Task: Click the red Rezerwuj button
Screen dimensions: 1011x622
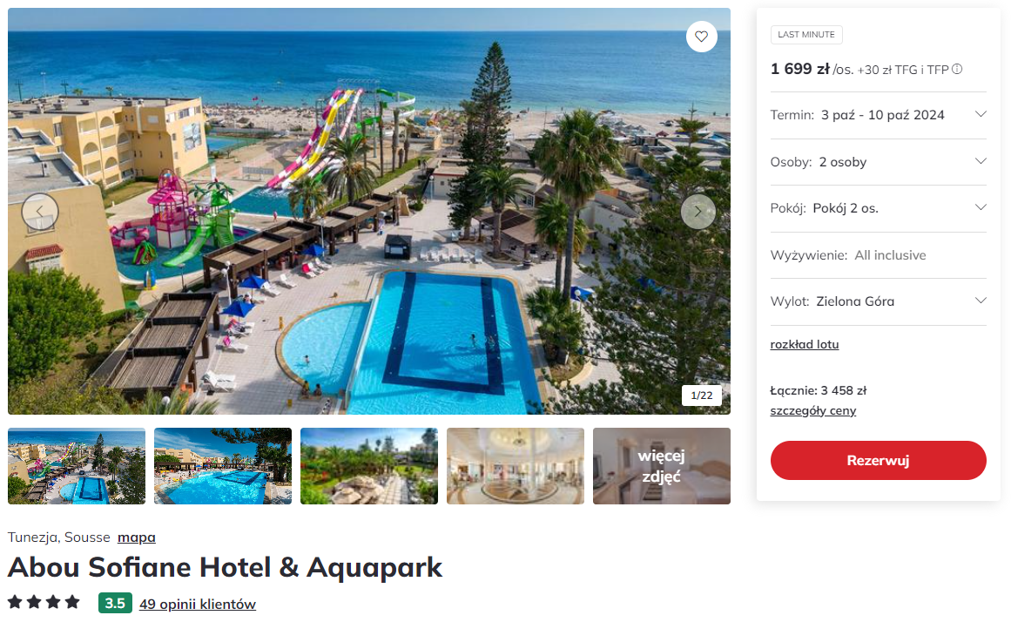Action: click(x=878, y=460)
